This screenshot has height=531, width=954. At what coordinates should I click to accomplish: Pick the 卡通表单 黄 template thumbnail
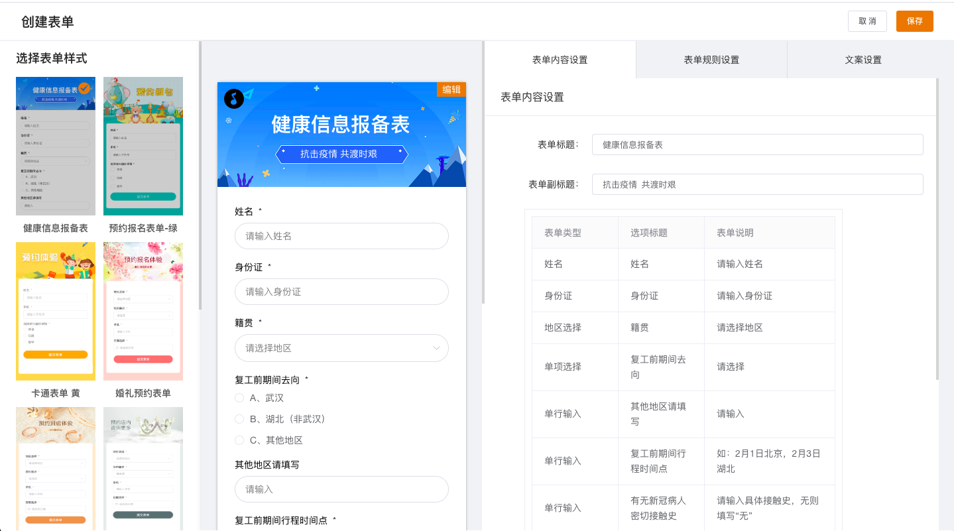tap(56, 311)
